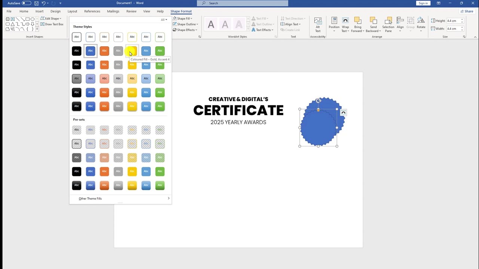Switch to the Home tab

tap(24, 11)
